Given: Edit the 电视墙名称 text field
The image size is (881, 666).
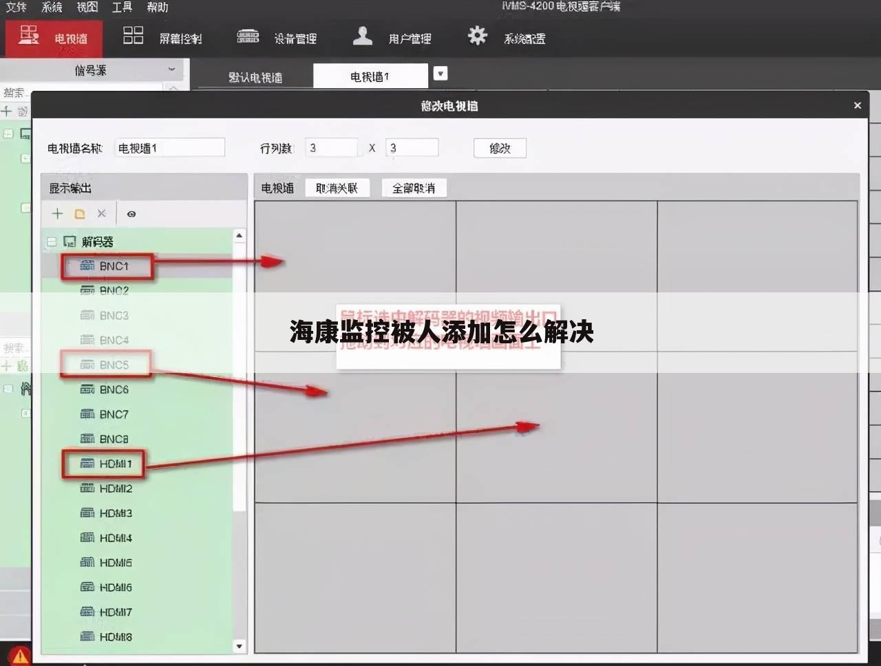Looking at the screenshot, I should (x=169, y=148).
